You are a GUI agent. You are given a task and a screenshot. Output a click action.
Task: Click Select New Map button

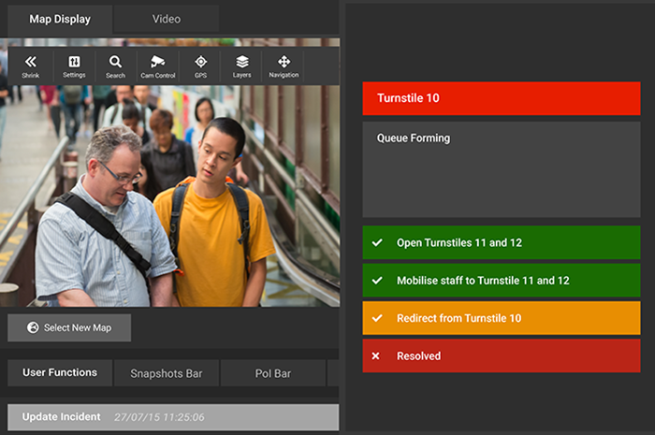69,327
